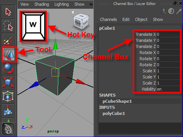Activate the Lasso selection tool
This screenshot has width=183, height=137.
pyautogui.click(x=8, y=26)
